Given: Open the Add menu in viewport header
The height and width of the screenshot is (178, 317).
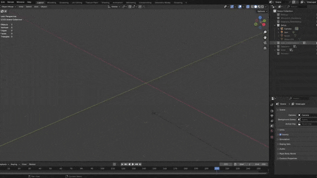Looking at the screenshot, I should click(x=36, y=6).
